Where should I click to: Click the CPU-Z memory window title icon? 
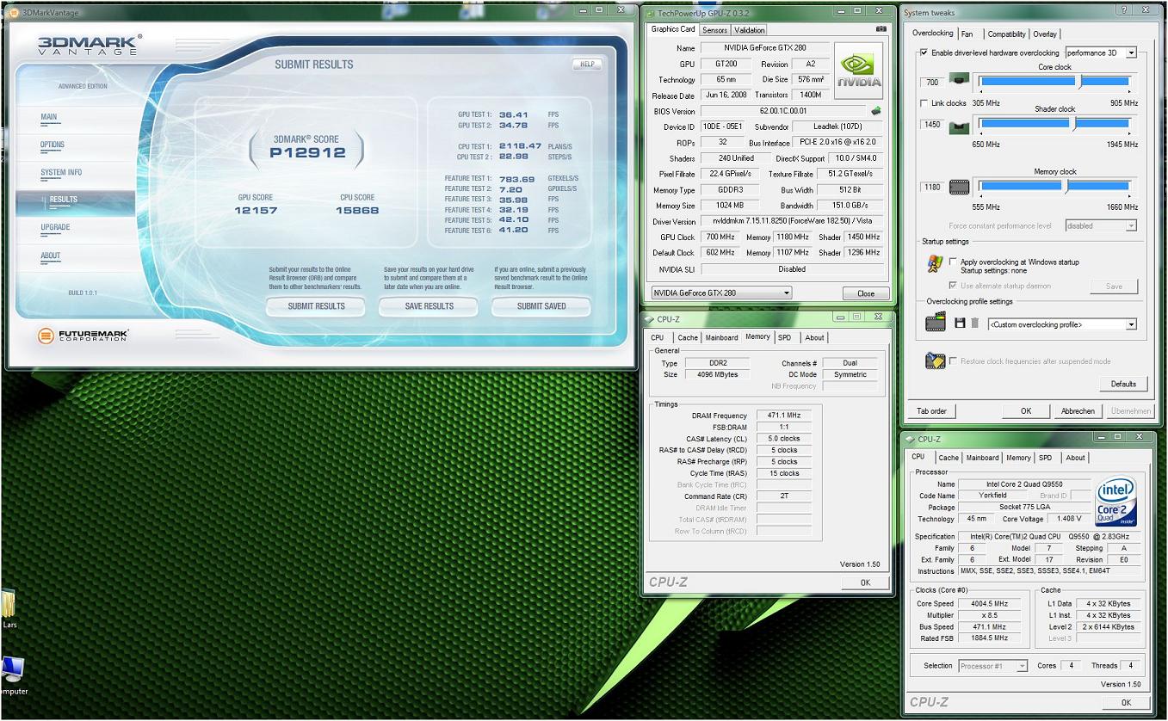tap(651, 319)
